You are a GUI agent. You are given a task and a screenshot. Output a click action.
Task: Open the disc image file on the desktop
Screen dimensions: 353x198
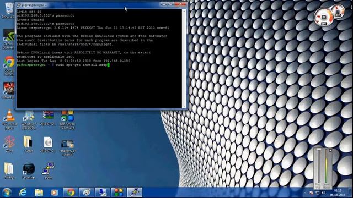pyautogui.click(x=48, y=144)
